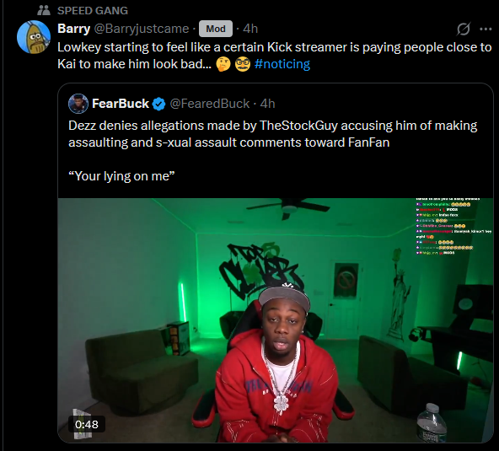Open the FearBuck display name
The height and width of the screenshot is (451, 499).
pos(121,104)
